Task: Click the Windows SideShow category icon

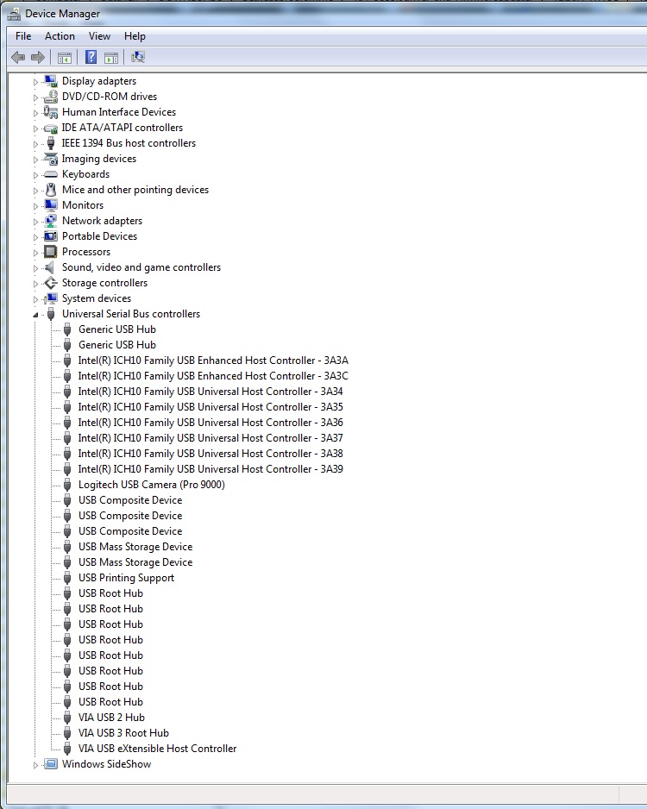Action: 51,764
